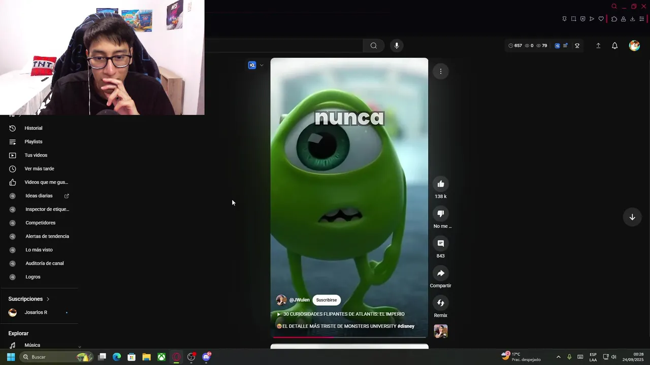The height and width of the screenshot is (365, 650).
Task: Take a snapshot with Opera capture icon
Action: (573, 19)
